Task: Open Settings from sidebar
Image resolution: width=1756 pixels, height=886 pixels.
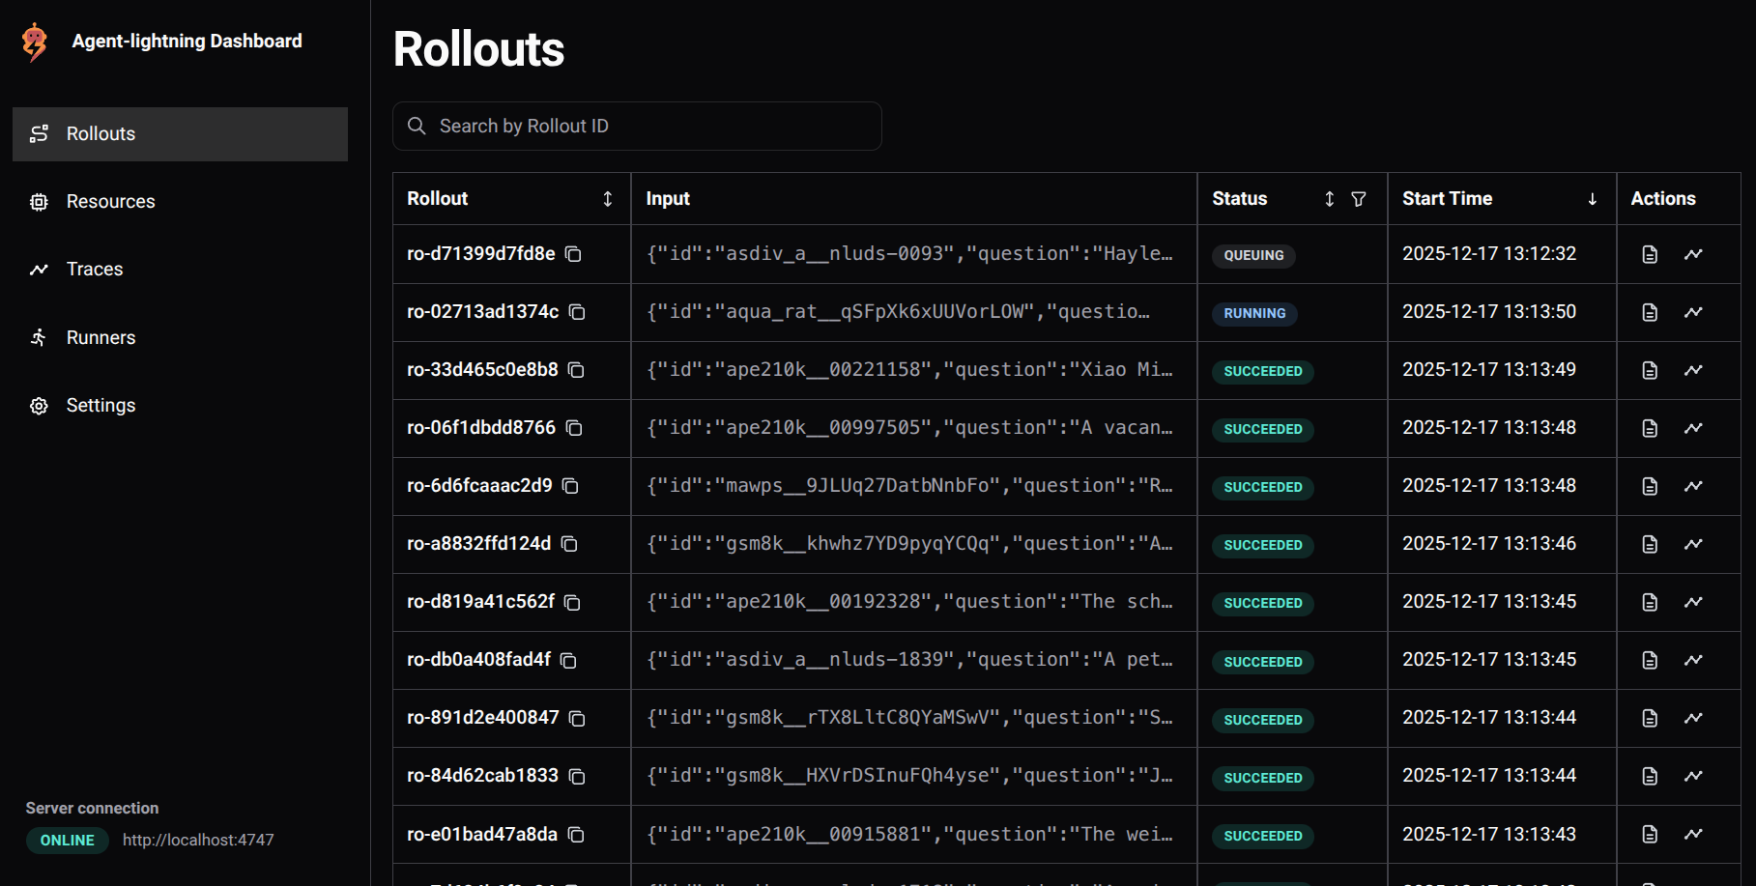Action: 101,406
